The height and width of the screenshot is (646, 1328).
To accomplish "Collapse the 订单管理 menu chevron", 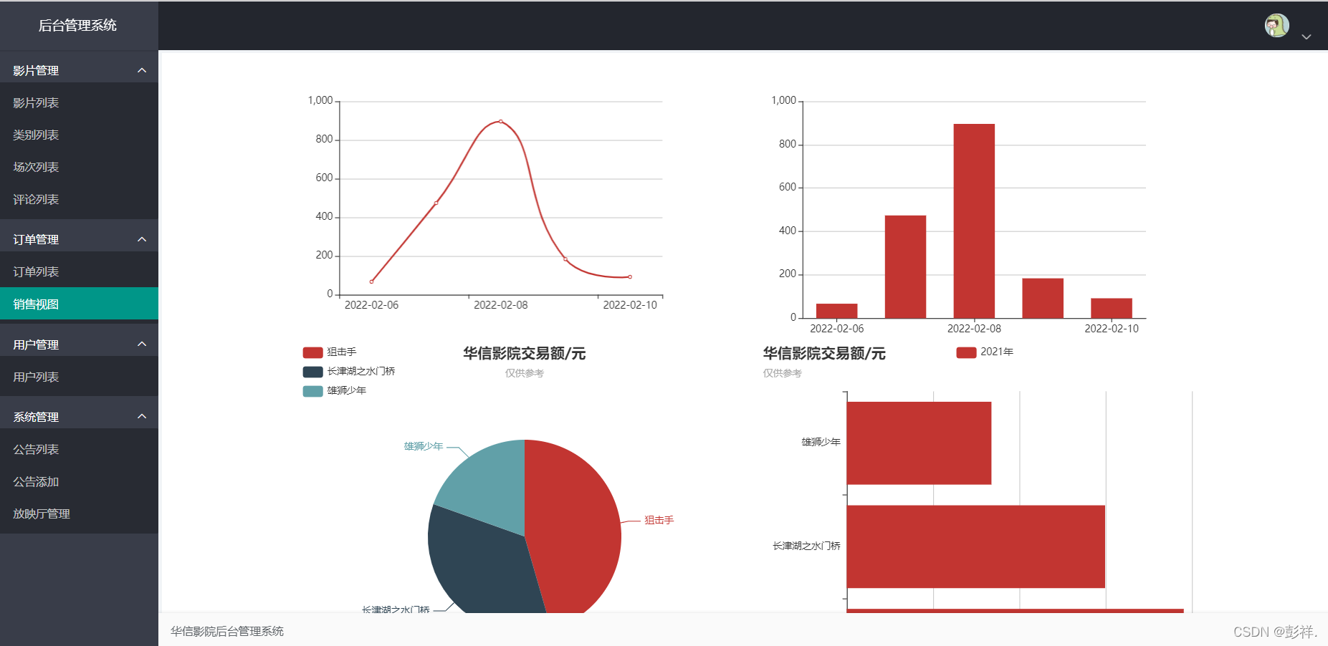I will (x=142, y=239).
